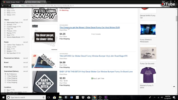
Task: Enable the Animals theme filter
Action: pos(5,24)
